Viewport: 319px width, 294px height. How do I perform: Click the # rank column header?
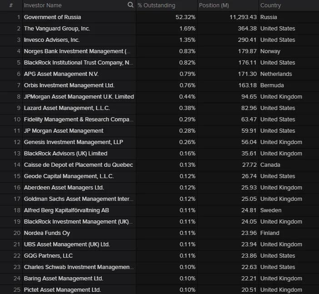pos(11,5)
